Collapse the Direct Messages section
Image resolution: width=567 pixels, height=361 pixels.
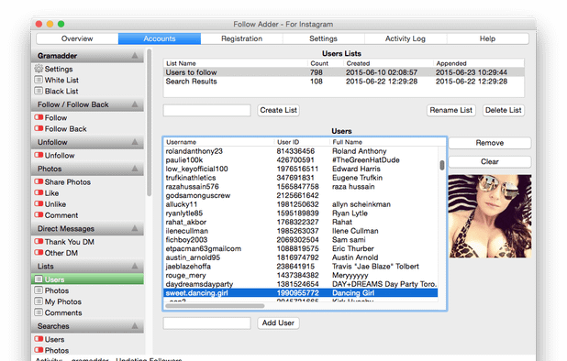coord(135,228)
